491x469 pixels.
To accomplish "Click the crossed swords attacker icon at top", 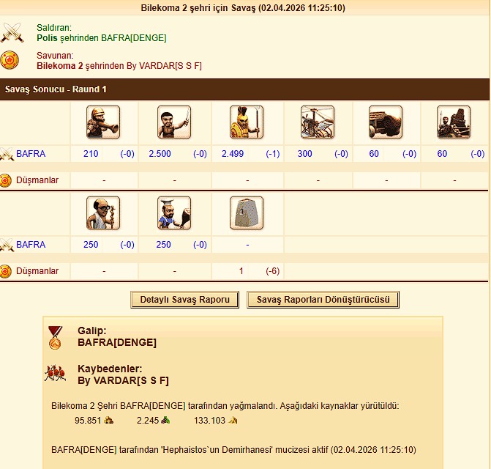I will (x=12, y=32).
